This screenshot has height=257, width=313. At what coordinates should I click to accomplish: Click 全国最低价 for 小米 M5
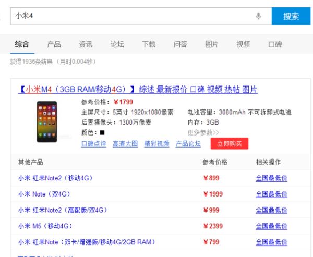271,226
